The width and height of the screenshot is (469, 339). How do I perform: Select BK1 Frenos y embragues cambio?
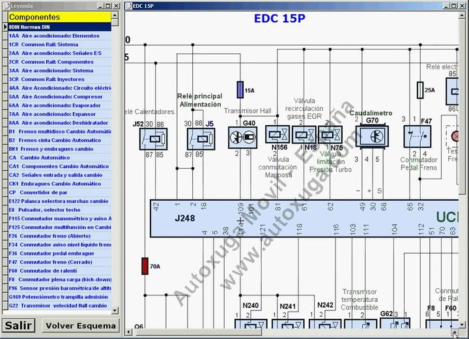coord(60,149)
